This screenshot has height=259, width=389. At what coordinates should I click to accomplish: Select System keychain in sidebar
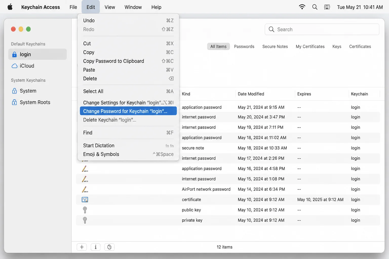37,91
